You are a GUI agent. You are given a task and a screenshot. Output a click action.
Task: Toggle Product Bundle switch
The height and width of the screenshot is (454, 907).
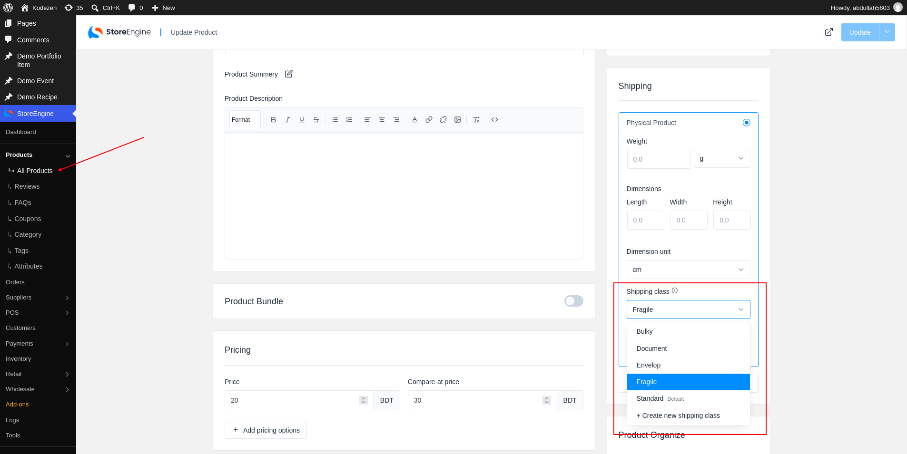tap(573, 301)
